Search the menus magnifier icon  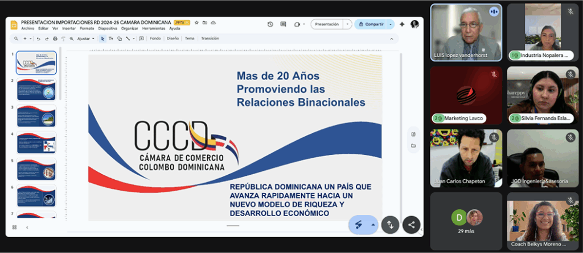coord(17,39)
